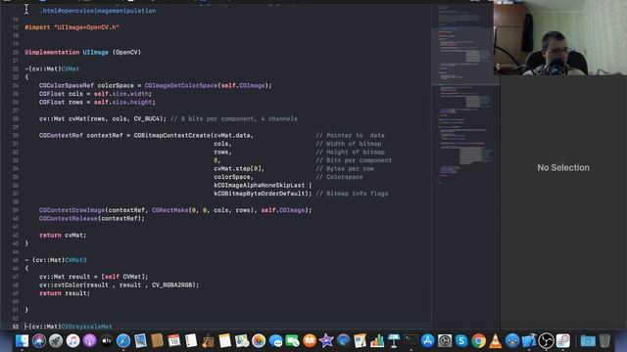Click CV_RGBA2RGB in cvtColor call
Image resolution: width=627 pixels, height=352 pixels.
pos(172,285)
